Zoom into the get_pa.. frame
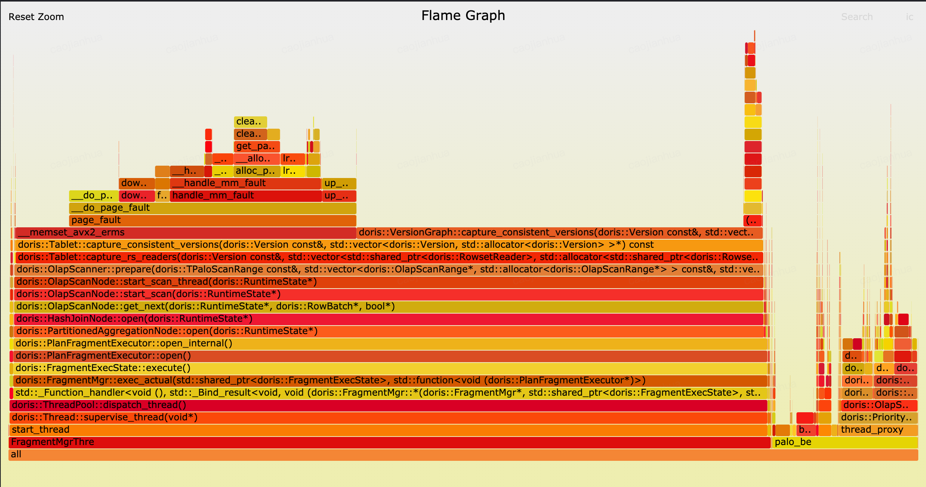 pos(256,146)
